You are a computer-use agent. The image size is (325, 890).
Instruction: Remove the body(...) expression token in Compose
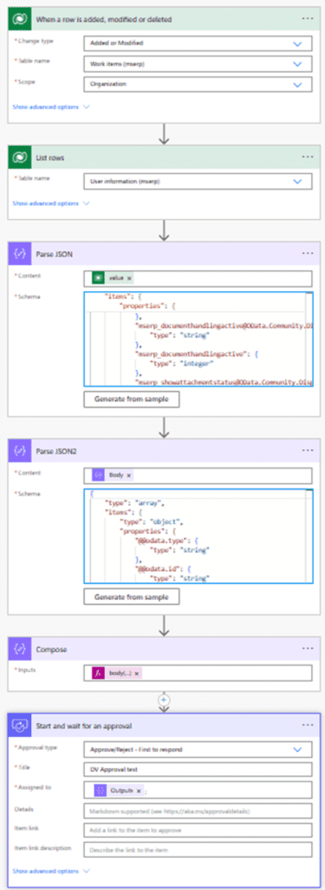click(x=136, y=673)
